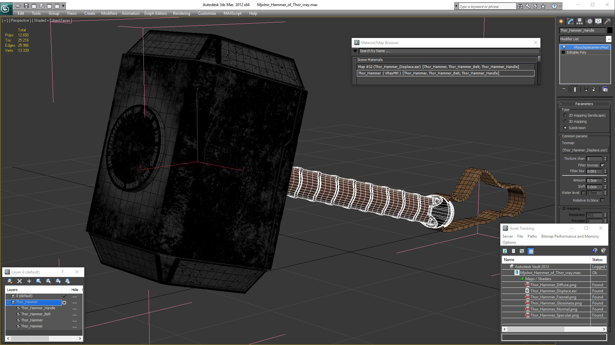Collapse the Thor_Hammer layer tree
This screenshot has height=345, width=615.
(x=8, y=302)
